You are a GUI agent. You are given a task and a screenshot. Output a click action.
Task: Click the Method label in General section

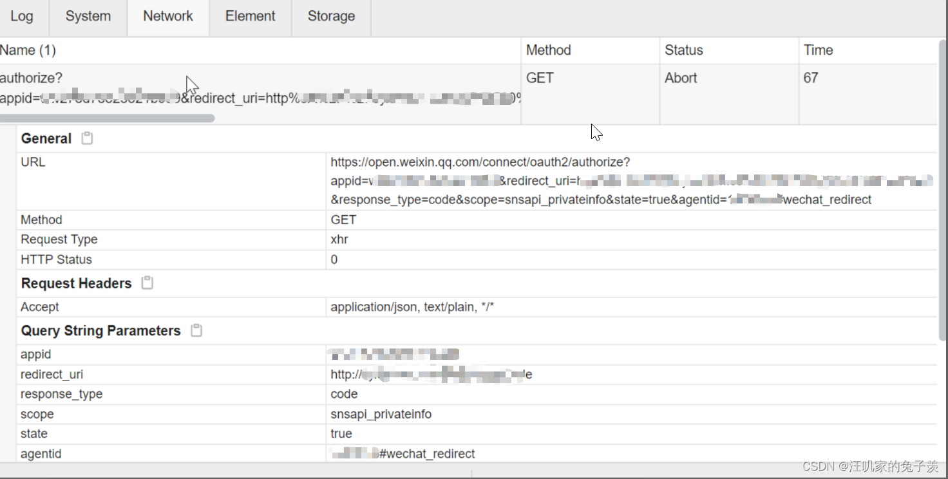pyautogui.click(x=41, y=220)
